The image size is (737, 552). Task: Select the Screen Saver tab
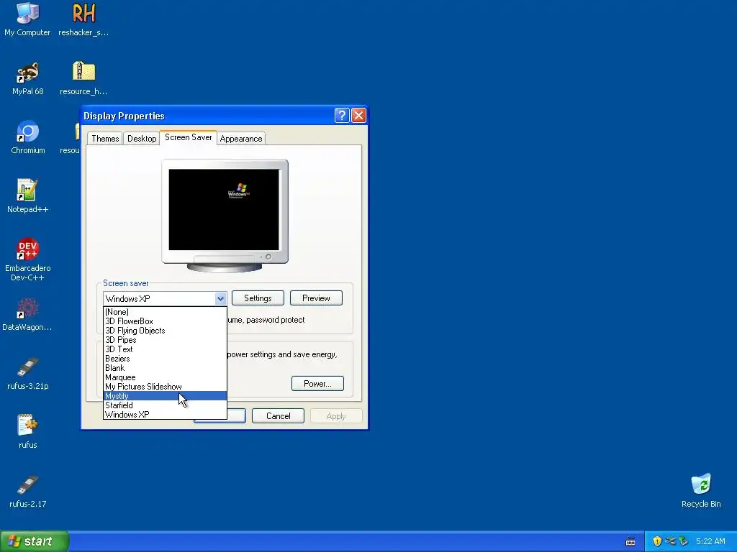point(188,137)
